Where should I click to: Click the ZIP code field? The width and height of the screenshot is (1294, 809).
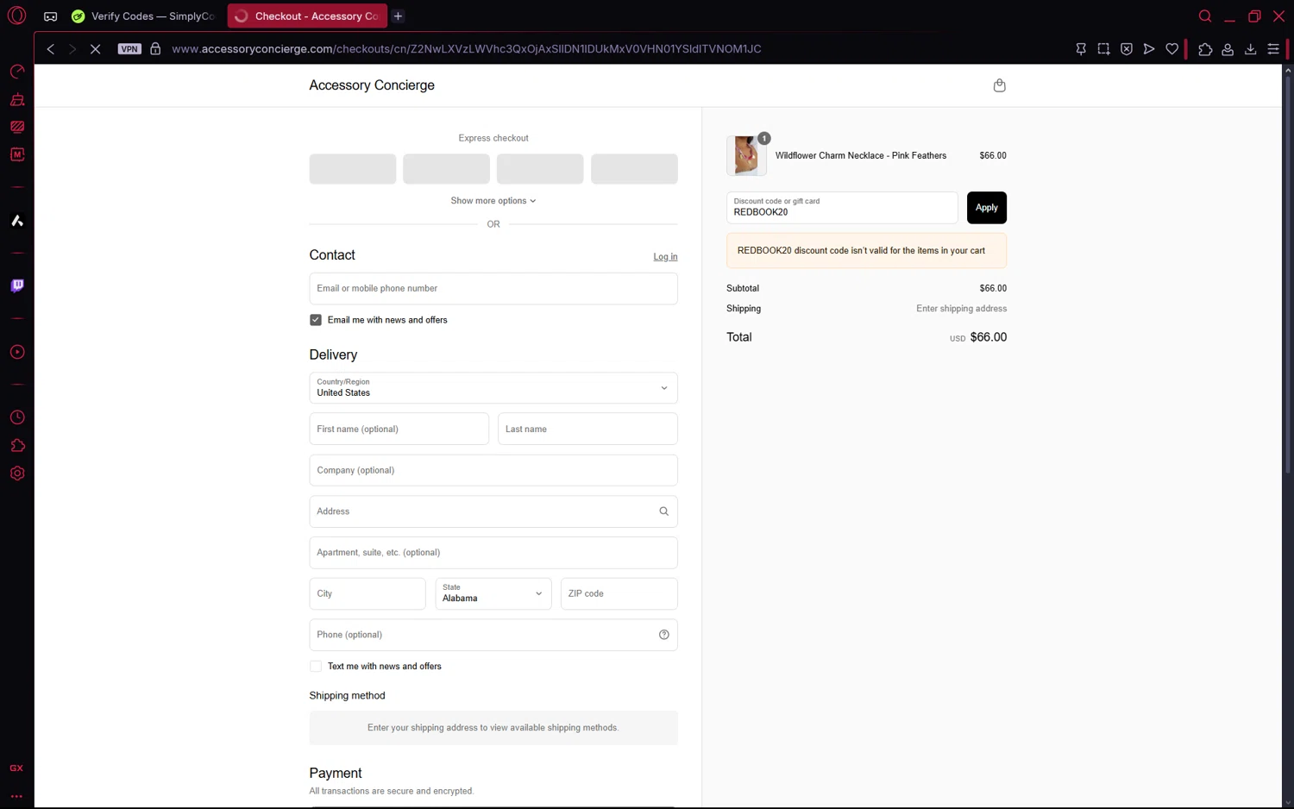(619, 593)
